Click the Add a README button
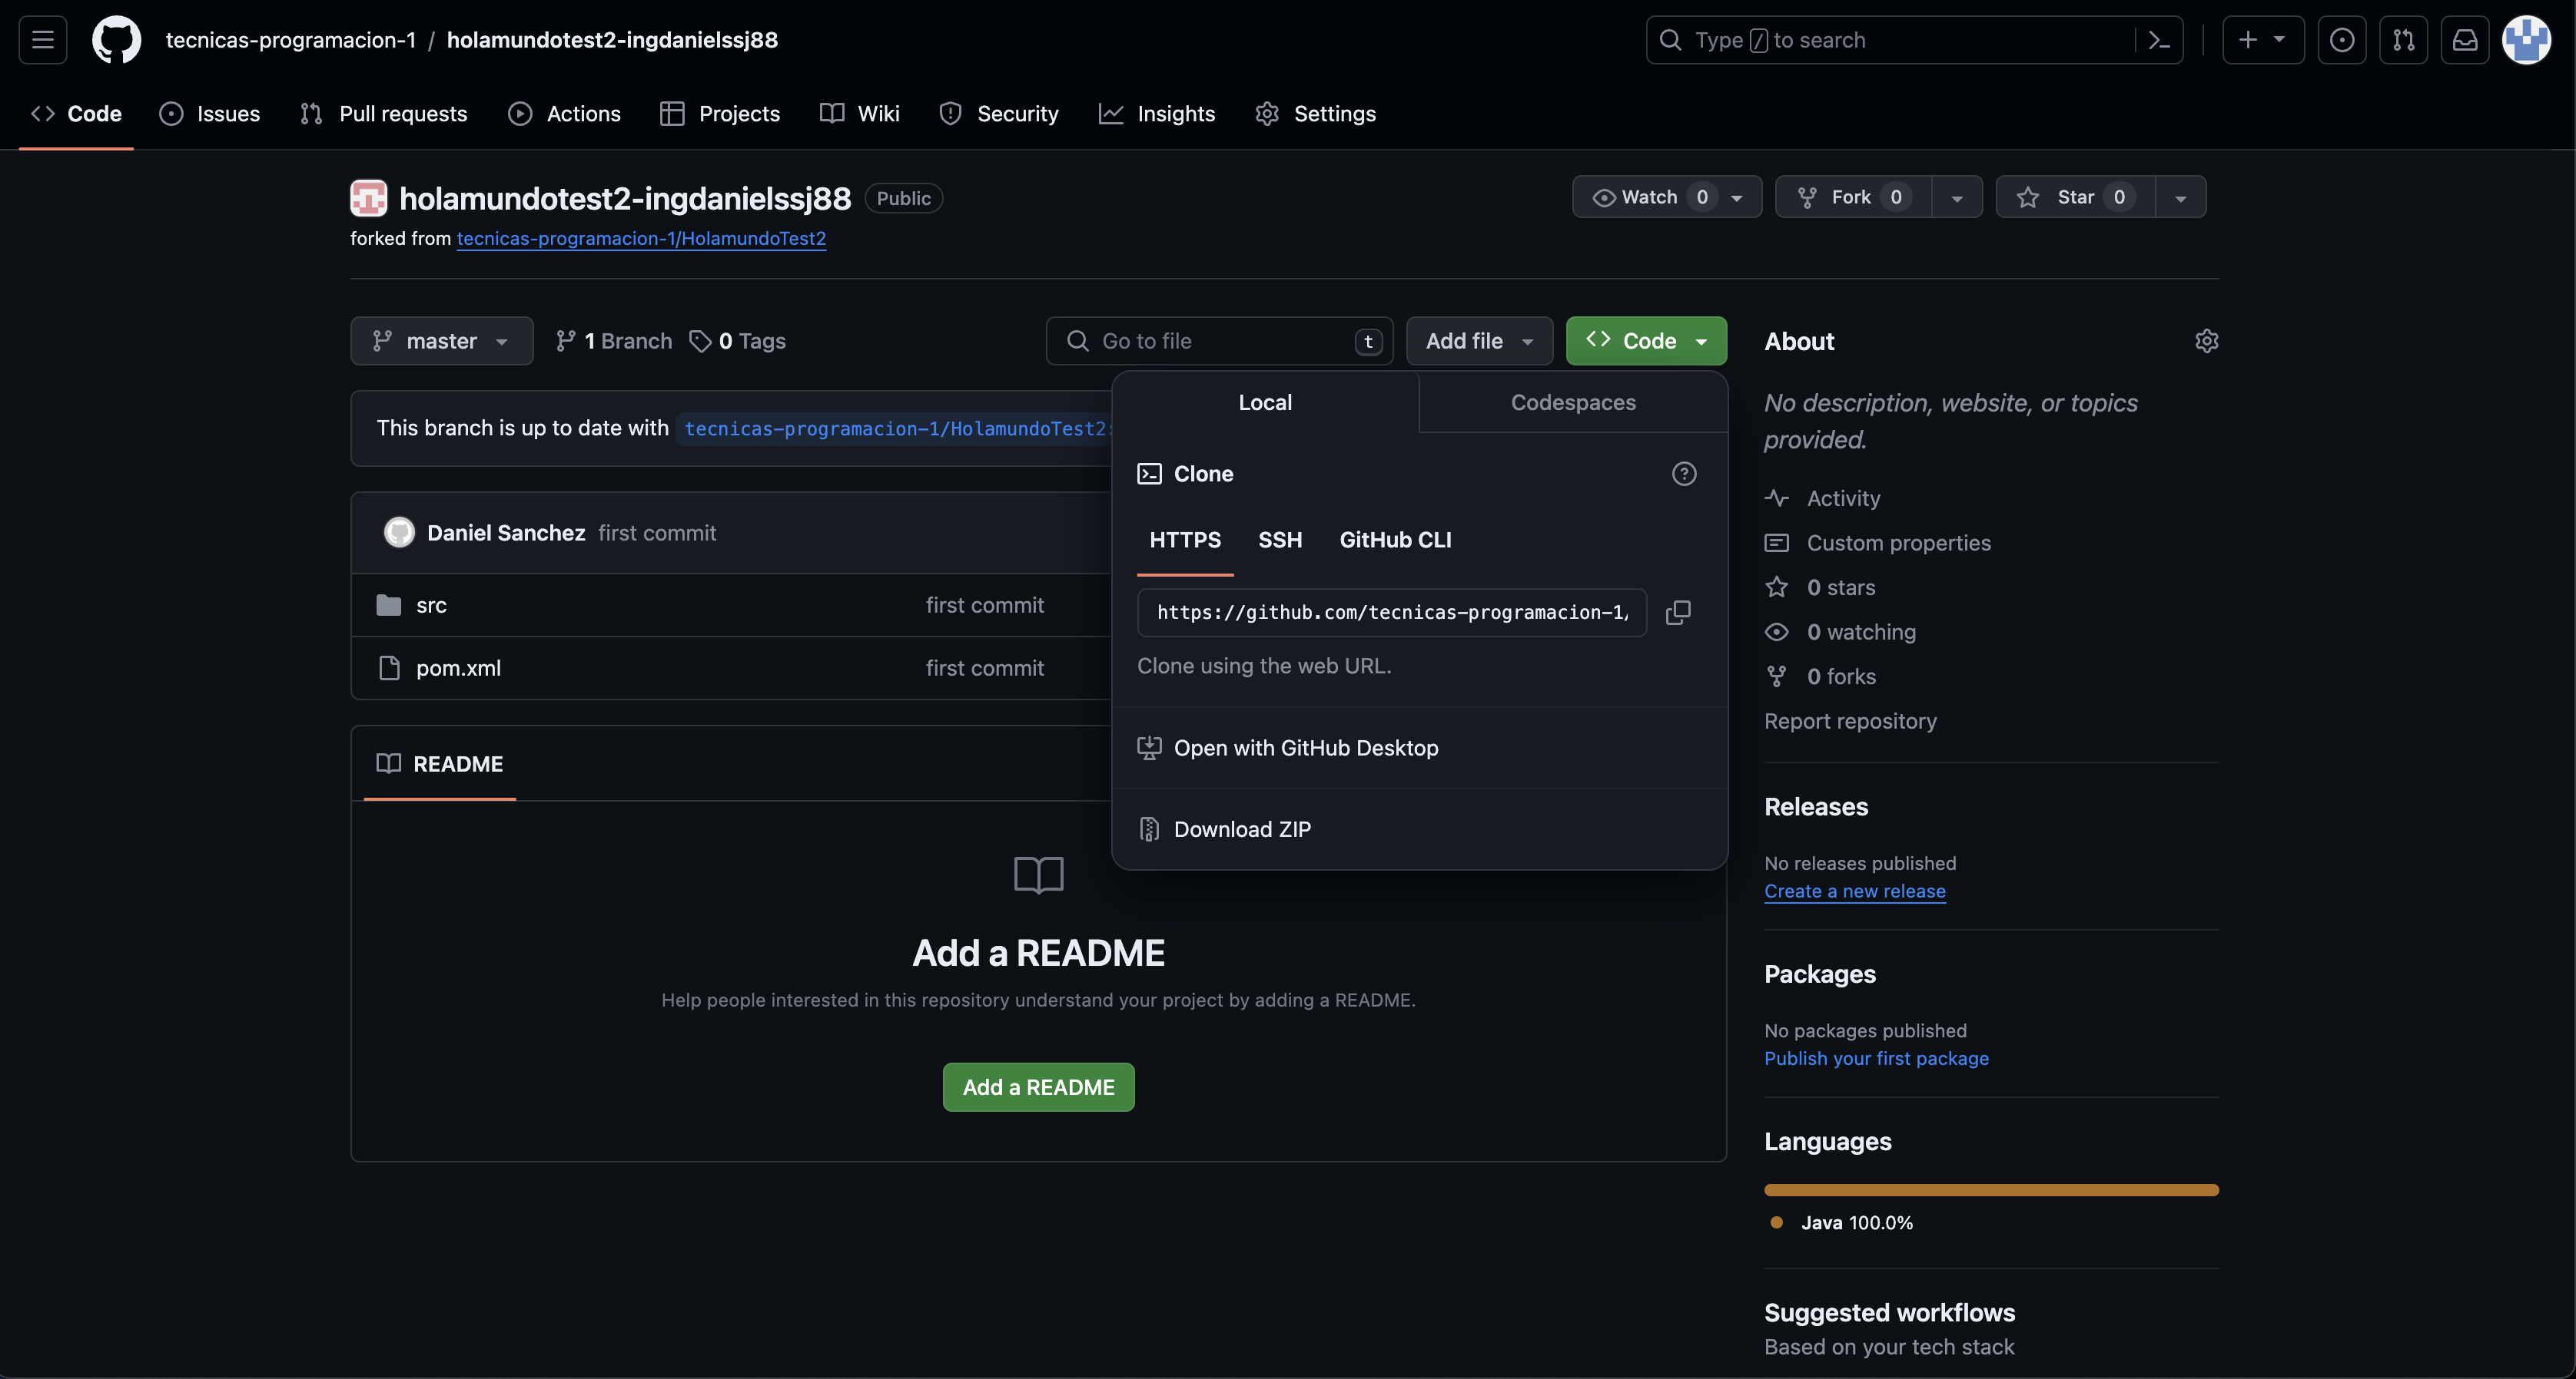 coord(1038,1087)
